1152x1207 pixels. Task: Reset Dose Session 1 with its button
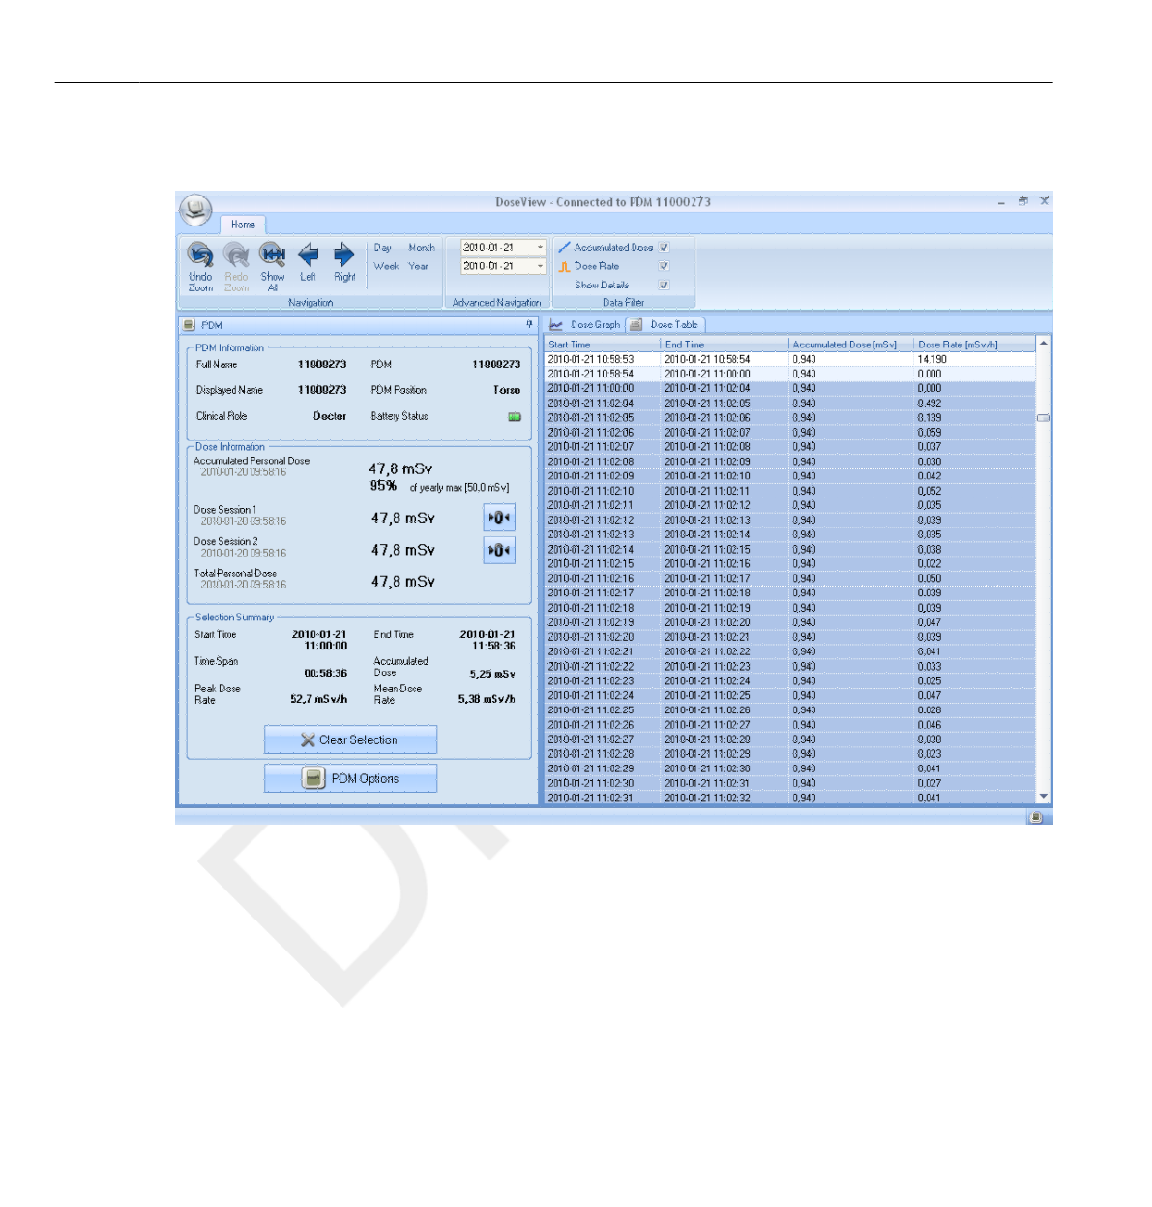click(x=499, y=518)
